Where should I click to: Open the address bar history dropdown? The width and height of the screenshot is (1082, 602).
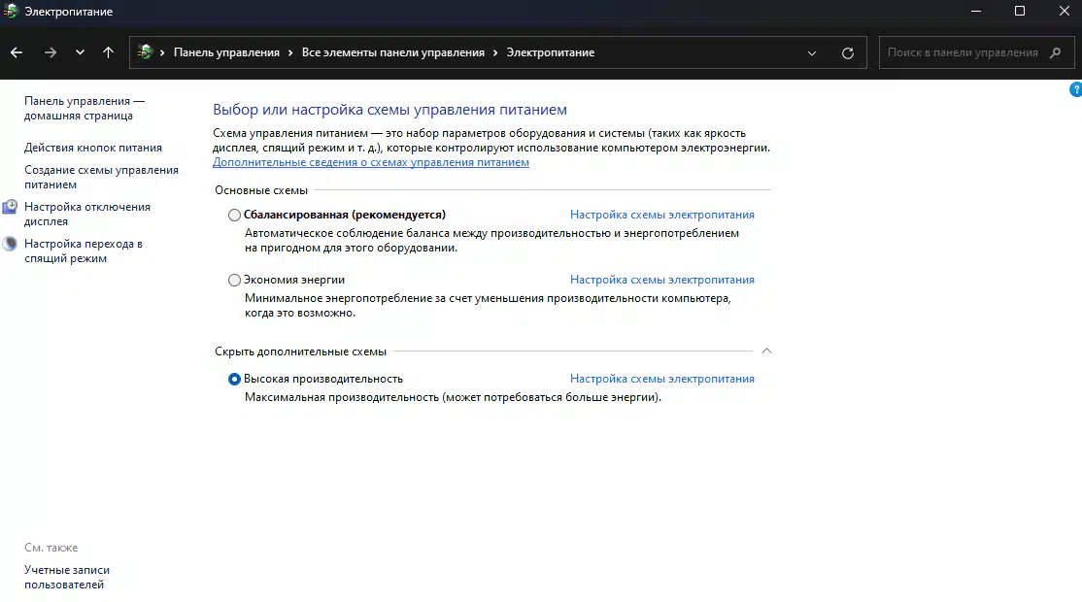(813, 52)
